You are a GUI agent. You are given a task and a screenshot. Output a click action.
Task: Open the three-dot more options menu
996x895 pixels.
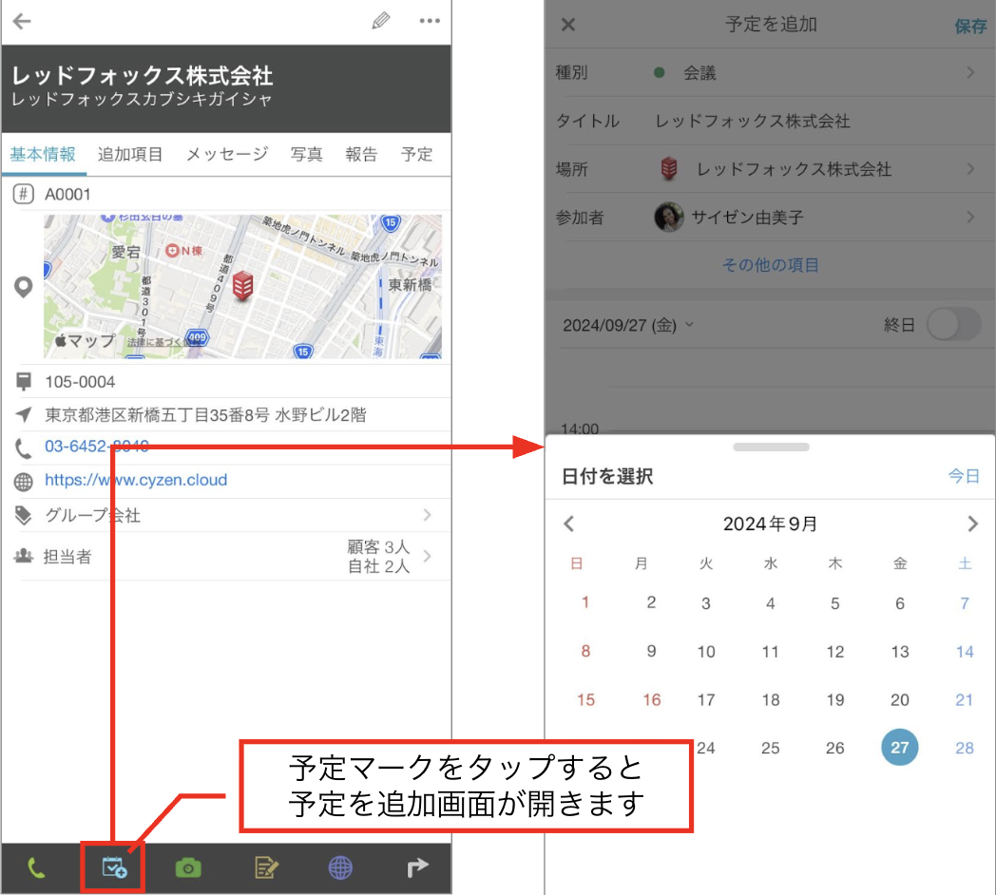[430, 21]
